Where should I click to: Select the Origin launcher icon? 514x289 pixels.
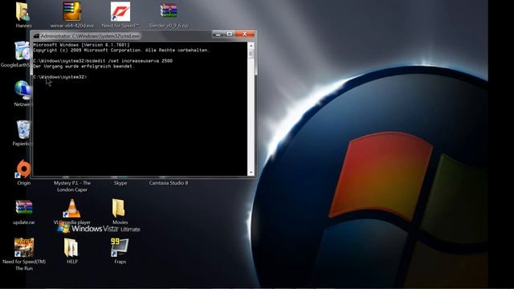click(23, 169)
